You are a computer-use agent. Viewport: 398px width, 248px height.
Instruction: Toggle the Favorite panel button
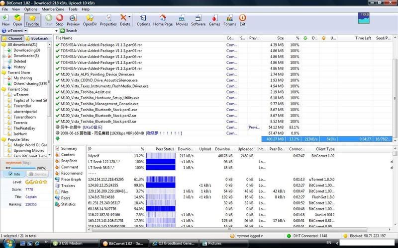tap(32, 20)
